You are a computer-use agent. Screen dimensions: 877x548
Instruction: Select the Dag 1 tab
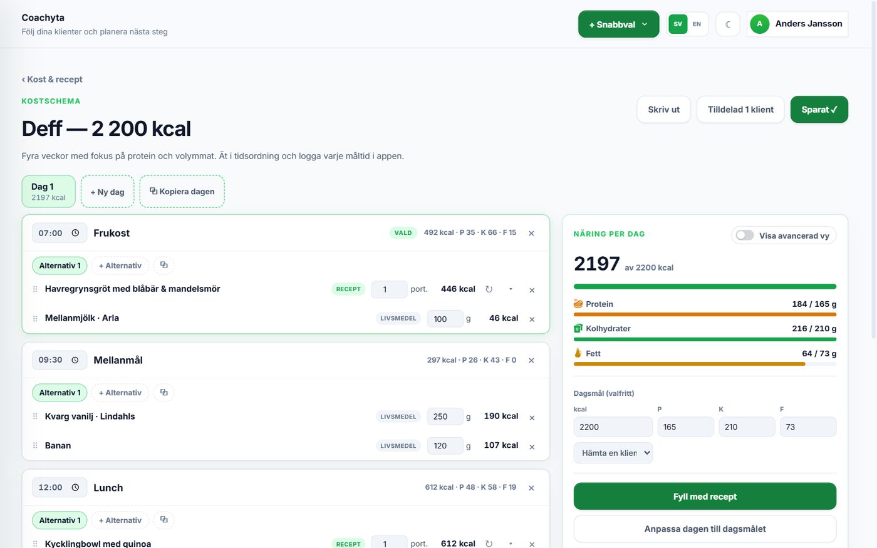(49, 192)
